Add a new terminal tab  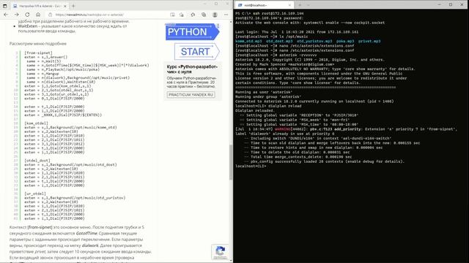click(x=300, y=5)
